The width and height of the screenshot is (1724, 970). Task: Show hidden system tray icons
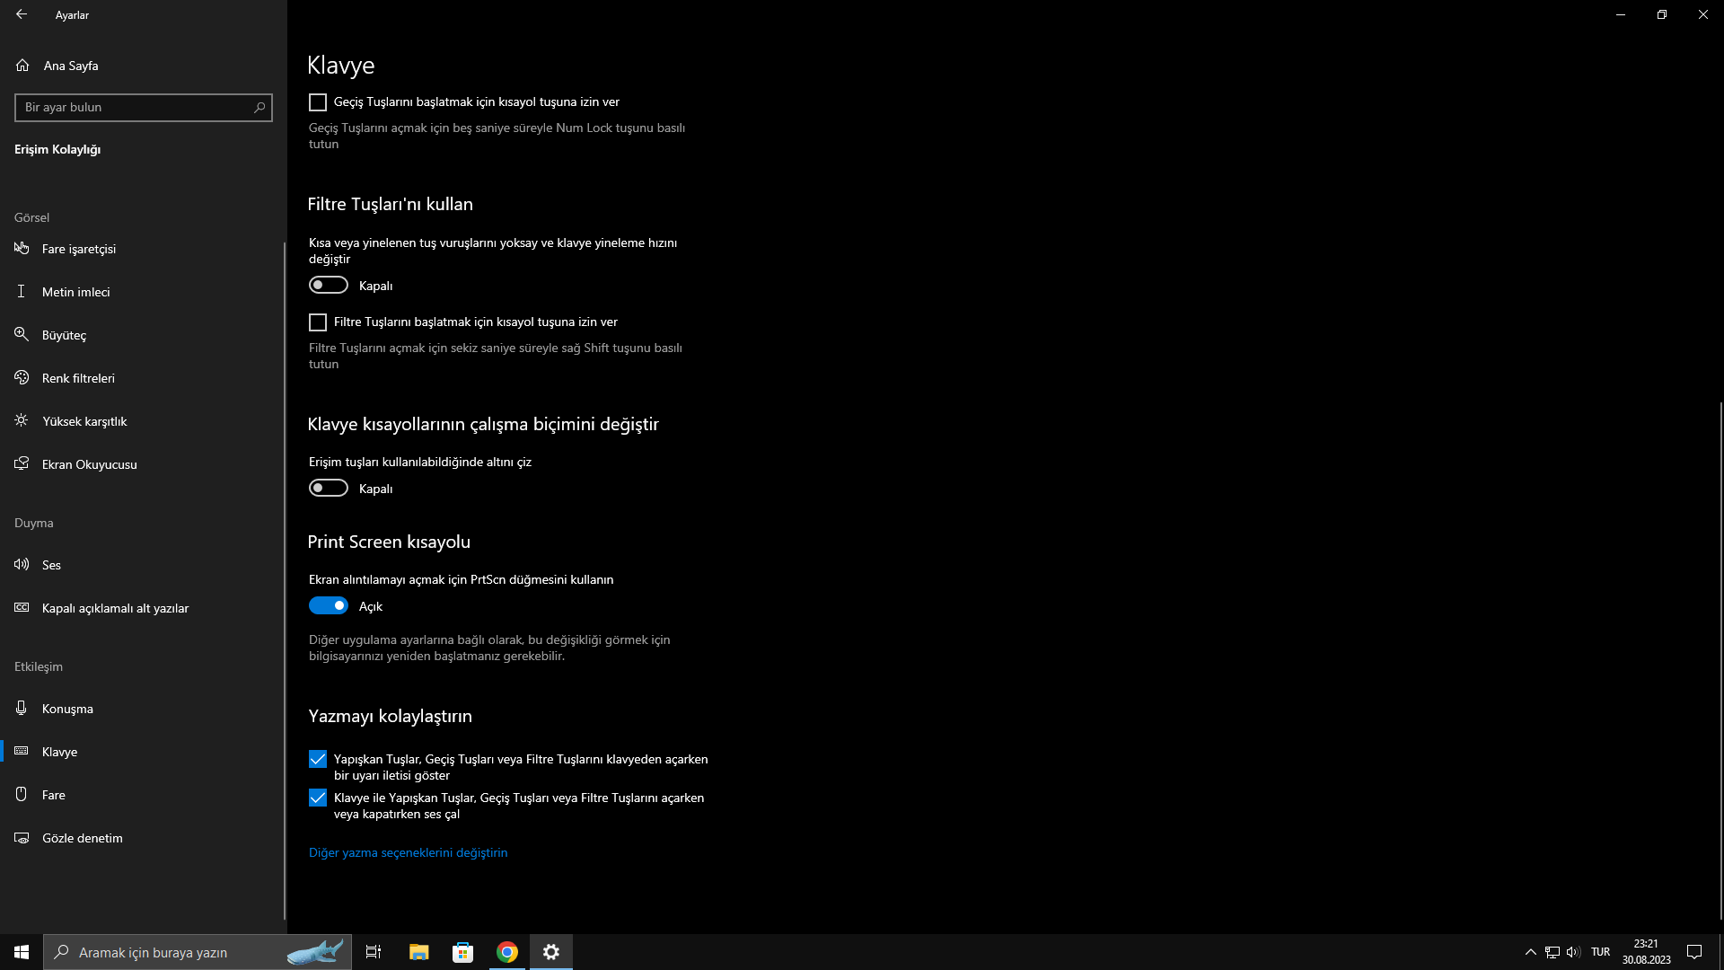[x=1530, y=952]
